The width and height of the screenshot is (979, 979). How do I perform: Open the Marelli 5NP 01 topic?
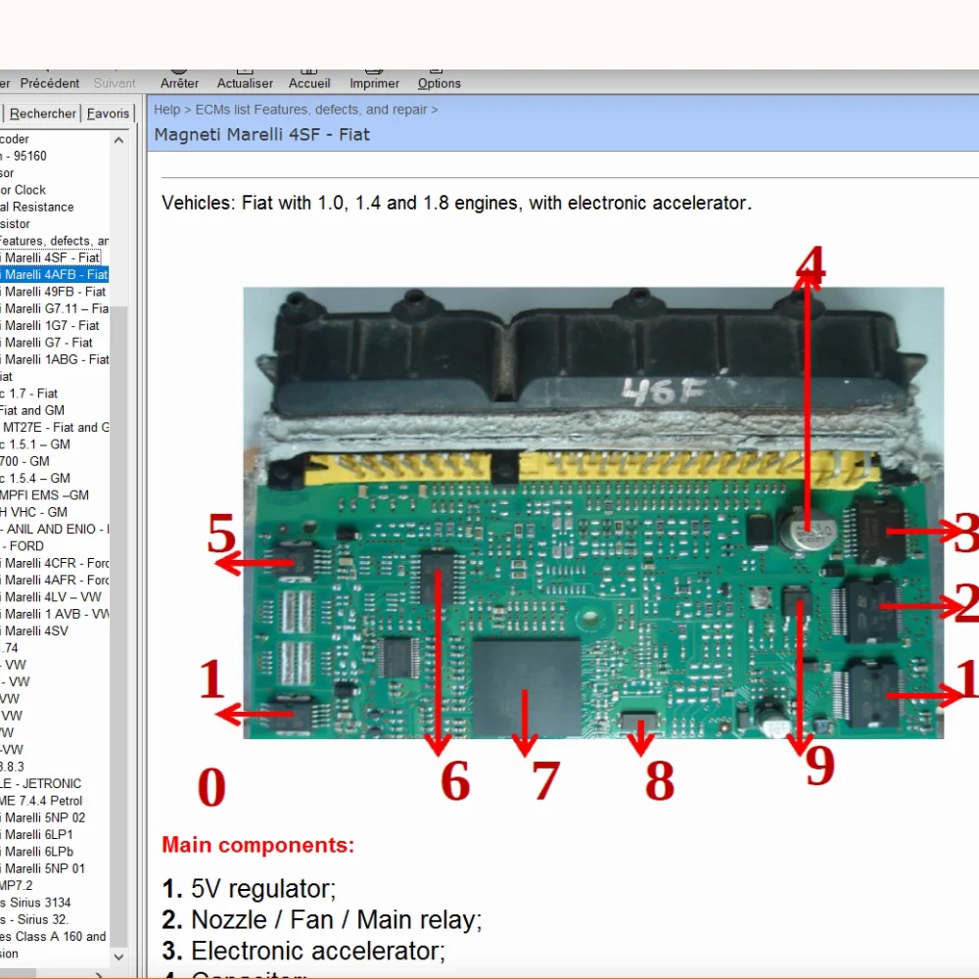(x=42, y=868)
